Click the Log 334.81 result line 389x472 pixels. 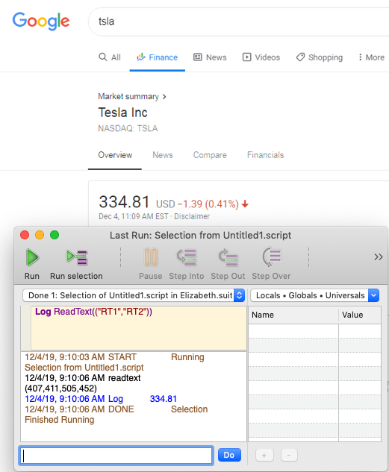[101, 399]
